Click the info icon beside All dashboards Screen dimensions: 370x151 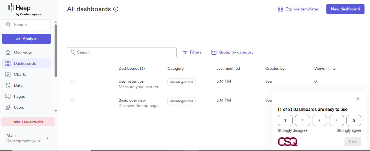(116, 9)
